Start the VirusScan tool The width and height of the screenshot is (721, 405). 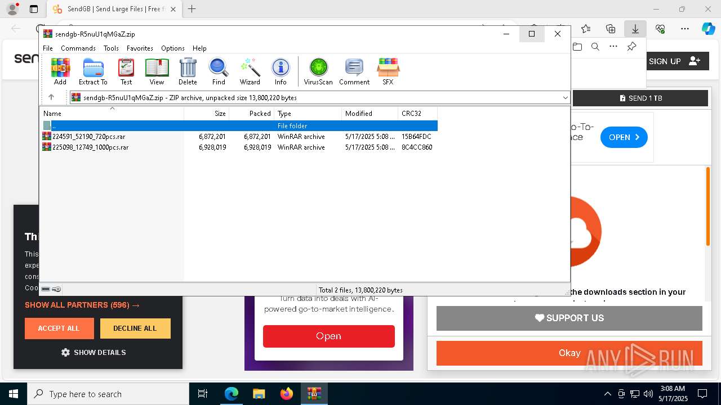coord(318,71)
